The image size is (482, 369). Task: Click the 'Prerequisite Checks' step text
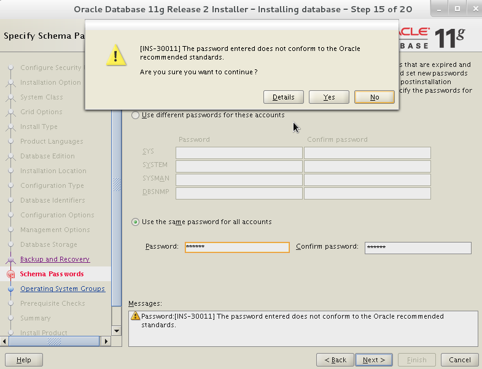[x=53, y=303]
